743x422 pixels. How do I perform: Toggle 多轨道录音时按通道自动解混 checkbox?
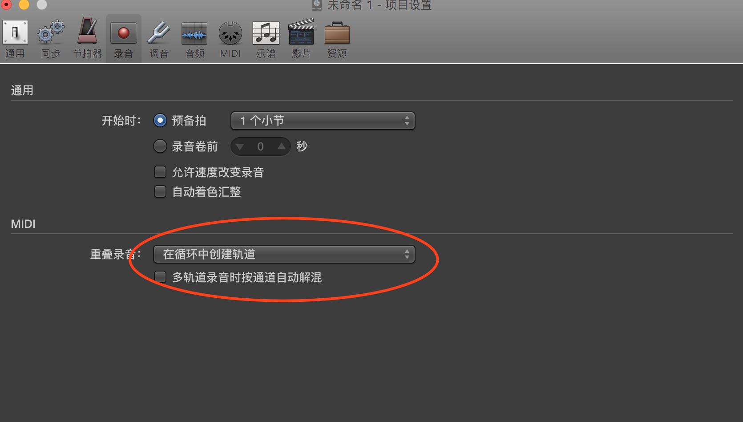(160, 277)
